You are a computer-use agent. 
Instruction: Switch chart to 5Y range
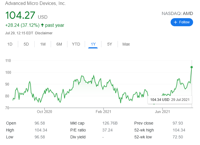tap(110, 44)
